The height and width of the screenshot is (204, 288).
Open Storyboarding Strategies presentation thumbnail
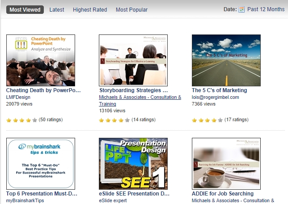point(133,60)
